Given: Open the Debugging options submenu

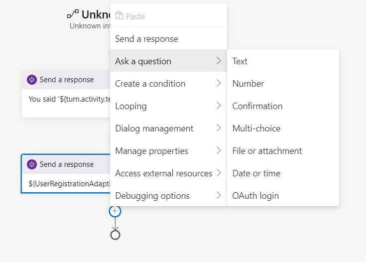Looking at the screenshot, I should (x=168, y=196).
